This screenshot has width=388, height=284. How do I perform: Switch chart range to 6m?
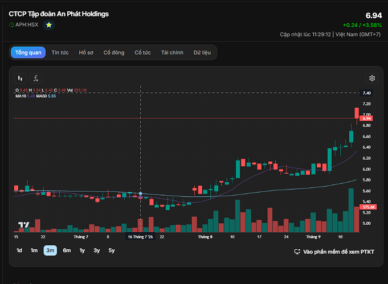point(67,250)
